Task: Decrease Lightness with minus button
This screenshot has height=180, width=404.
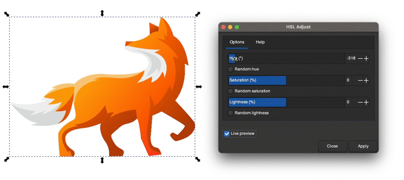Action: 360,102
